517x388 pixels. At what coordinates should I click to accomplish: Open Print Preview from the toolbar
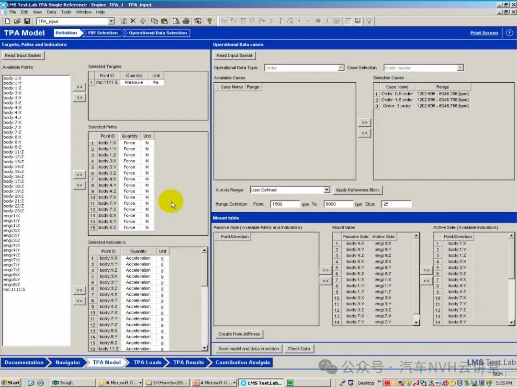176,21
